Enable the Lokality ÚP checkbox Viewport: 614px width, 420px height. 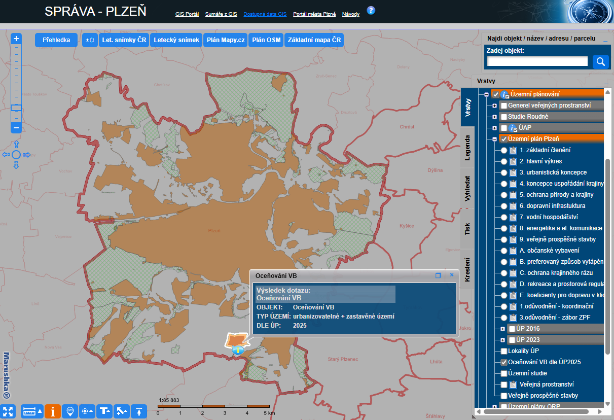[x=503, y=351]
